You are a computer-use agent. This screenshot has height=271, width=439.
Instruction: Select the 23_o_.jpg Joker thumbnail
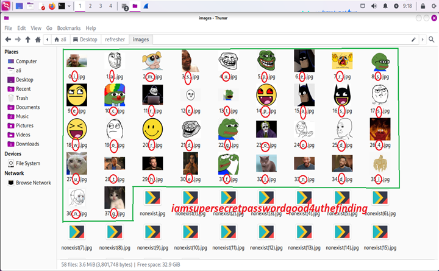266,129
